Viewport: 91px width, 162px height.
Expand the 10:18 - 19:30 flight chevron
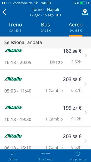click(85, 112)
